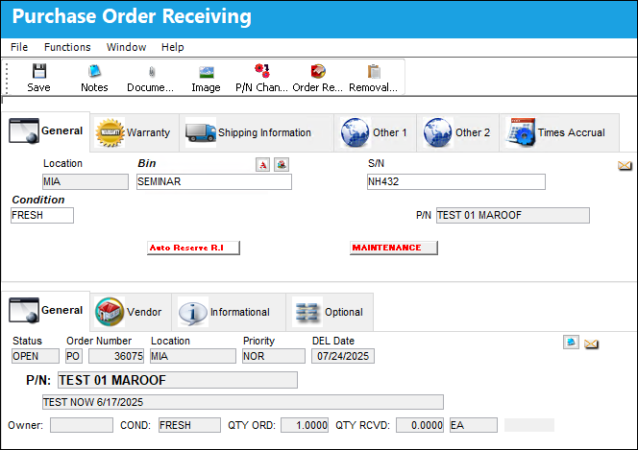The height and width of the screenshot is (450, 638).
Task: Switch to the Warranty tab
Action: 135,132
